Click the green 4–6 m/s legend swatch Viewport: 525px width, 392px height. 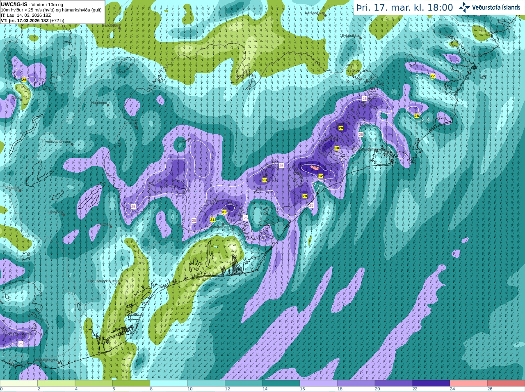94,383
